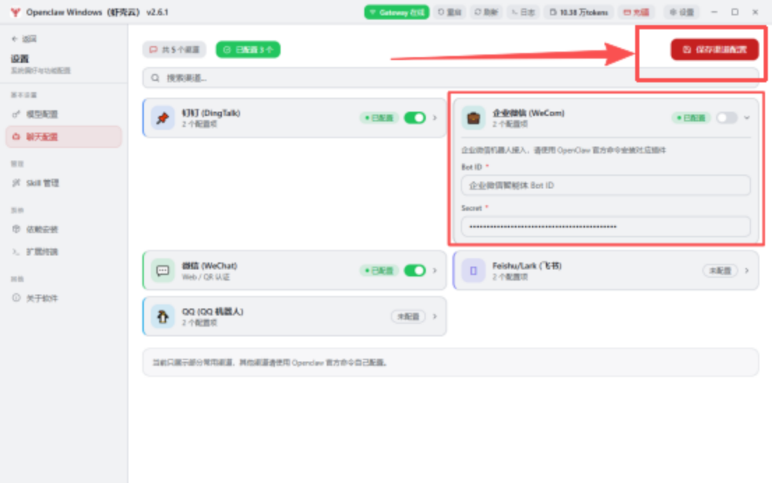The height and width of the screenshot is (483, 772).
Task: Minimize the Openclaw window
Action: pyautogui.click(x=714, y=13)
